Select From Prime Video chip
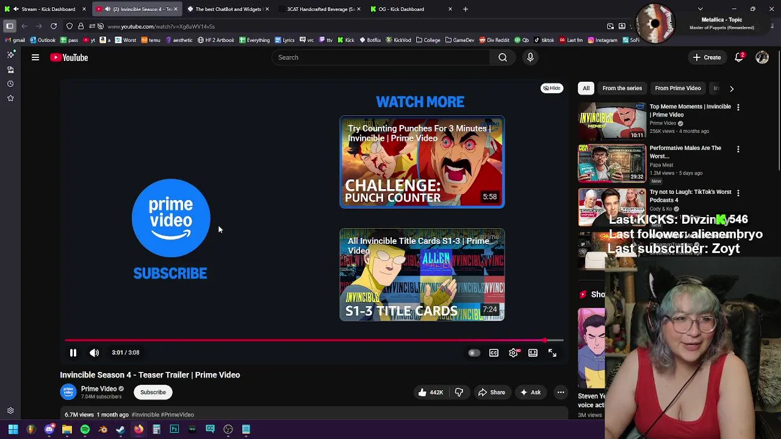 click(x=678, y=88)
